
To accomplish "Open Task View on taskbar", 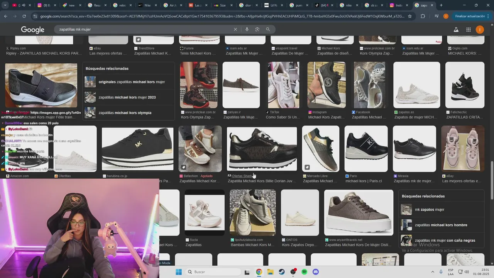I will coord(247,272).
